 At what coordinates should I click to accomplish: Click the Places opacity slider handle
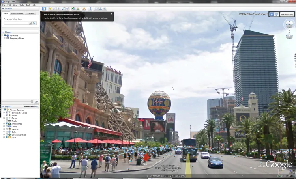32,102
